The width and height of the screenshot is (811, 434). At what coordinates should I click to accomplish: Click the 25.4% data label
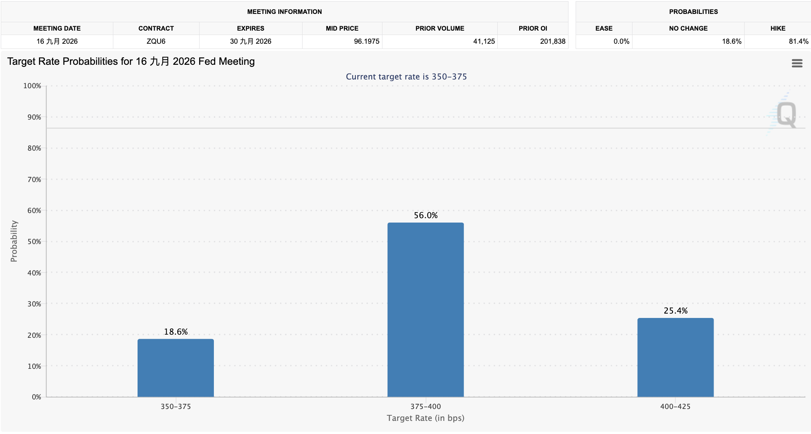(x=675, y=311)
